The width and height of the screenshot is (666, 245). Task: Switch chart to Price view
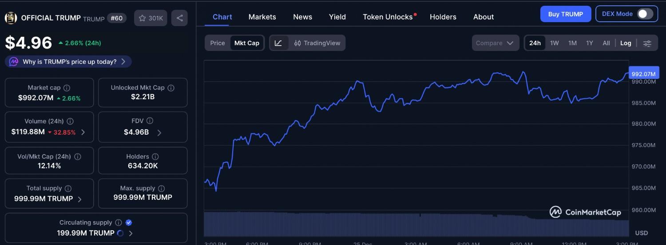click(x=218, y=43)
